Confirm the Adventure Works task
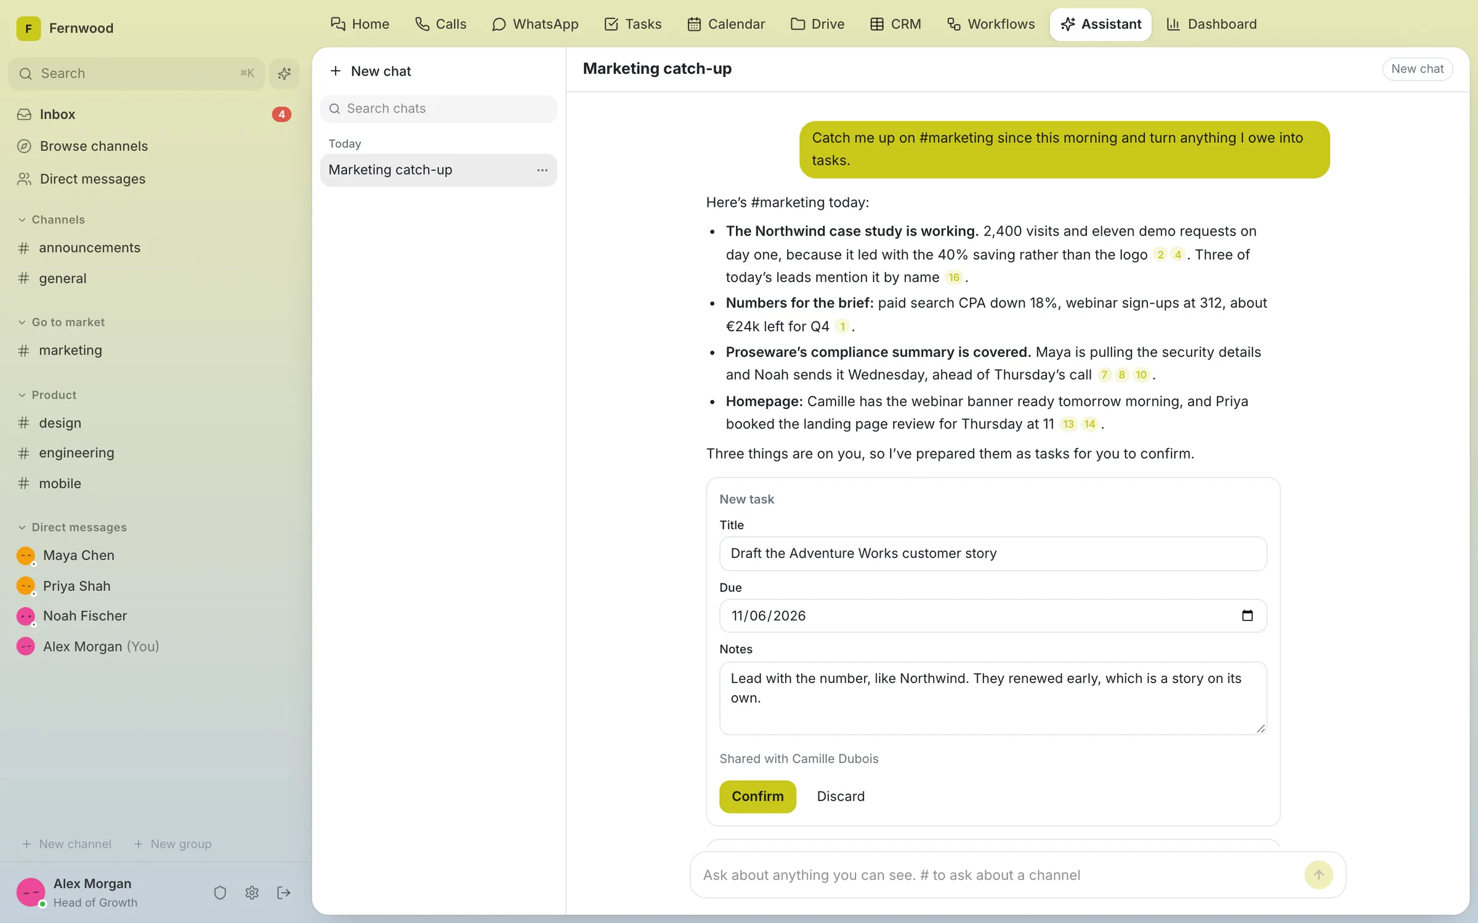 point(757,796)
